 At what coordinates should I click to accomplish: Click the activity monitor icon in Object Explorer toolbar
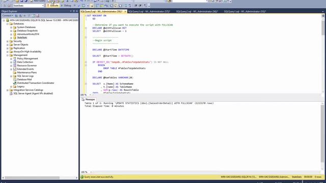pos(38,16)
